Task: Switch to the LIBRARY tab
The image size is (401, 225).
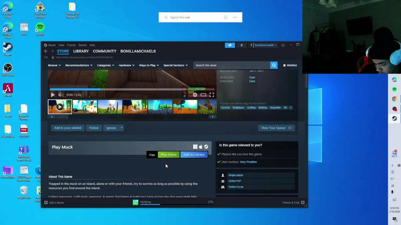Action: click(81, 51)
